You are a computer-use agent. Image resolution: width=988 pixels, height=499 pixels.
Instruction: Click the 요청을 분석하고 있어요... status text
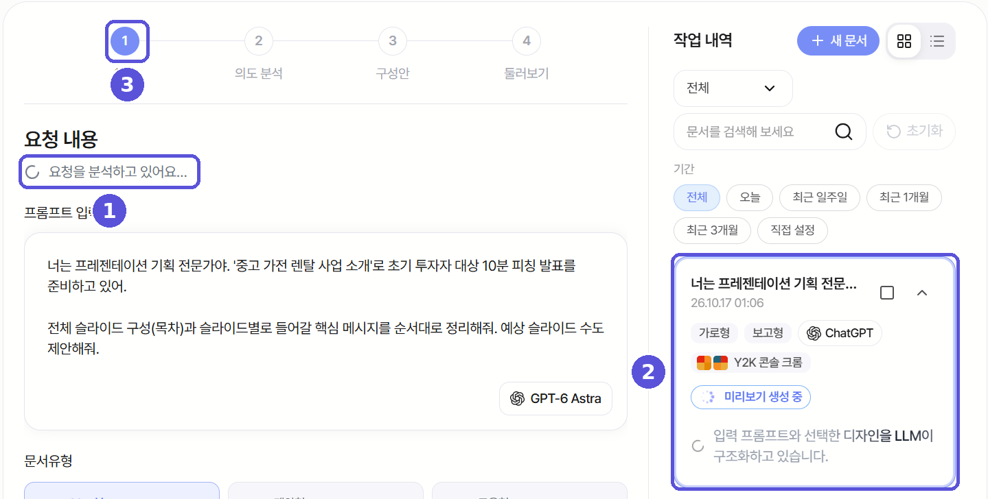click(x=118, y=173)
